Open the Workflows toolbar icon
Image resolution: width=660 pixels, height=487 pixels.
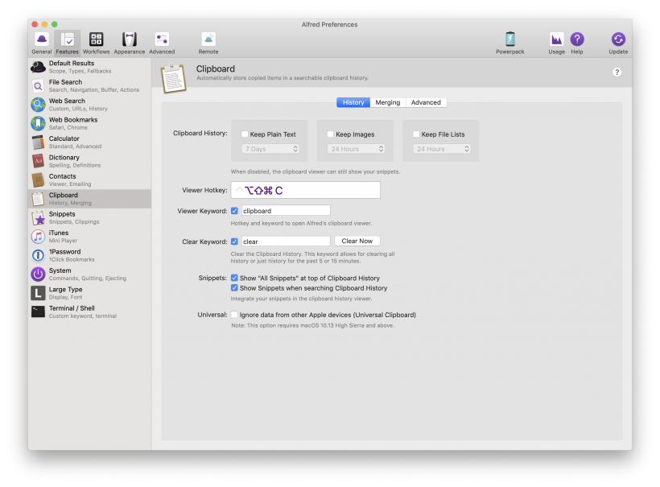[x=96, y=42]
